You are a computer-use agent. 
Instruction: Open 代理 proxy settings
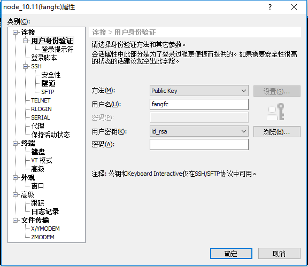click(x=38, y=126)
